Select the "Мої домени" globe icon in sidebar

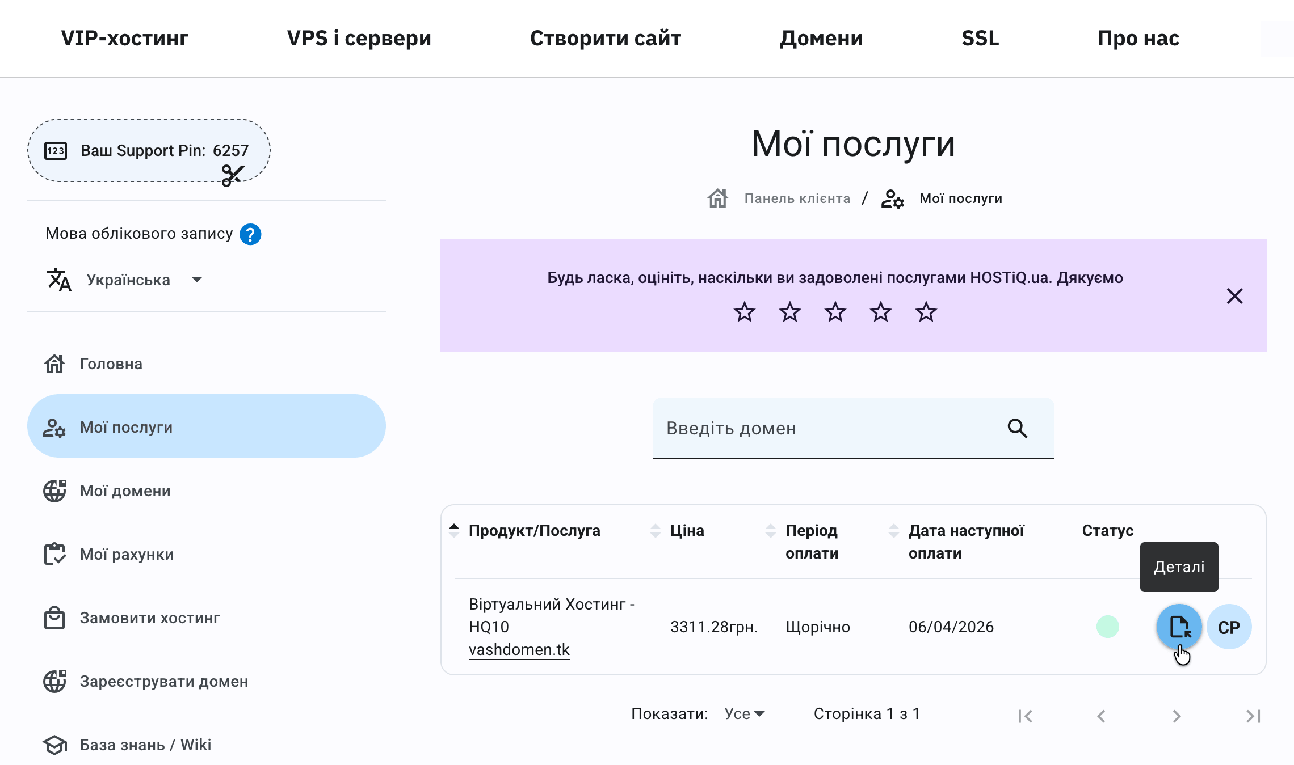click(54, 491)
